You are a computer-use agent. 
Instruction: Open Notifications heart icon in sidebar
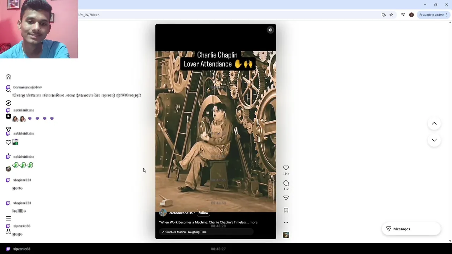tap(8, 143)
